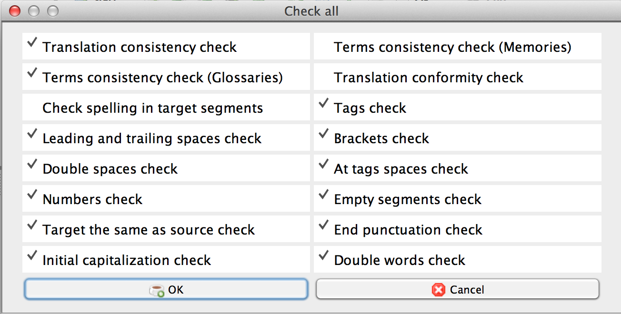
Task: Click the cup icon beside OK
Action: click(157, 290)
